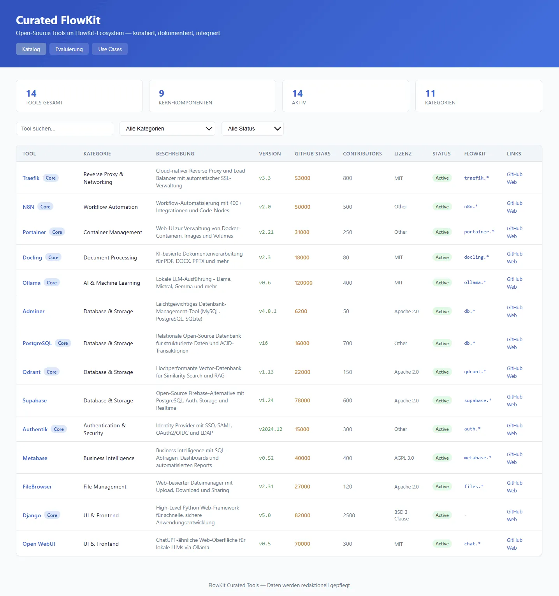Focus the Tool suchen search field
Image resolution: width=559 pixels, height=596 pixels.
pos(65,129)
